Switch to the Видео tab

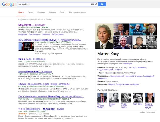click(31, 12)
